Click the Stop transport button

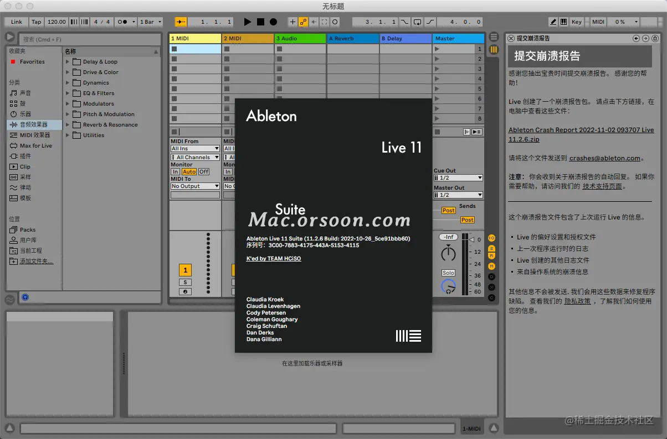tap(260, 22)
